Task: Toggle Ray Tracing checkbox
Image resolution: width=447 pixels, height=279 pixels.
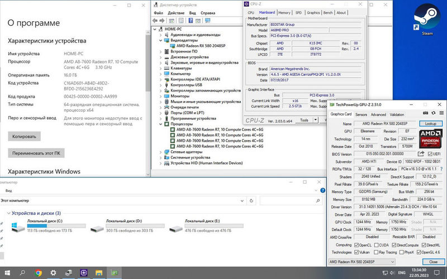Action: (x=376, y=252)
